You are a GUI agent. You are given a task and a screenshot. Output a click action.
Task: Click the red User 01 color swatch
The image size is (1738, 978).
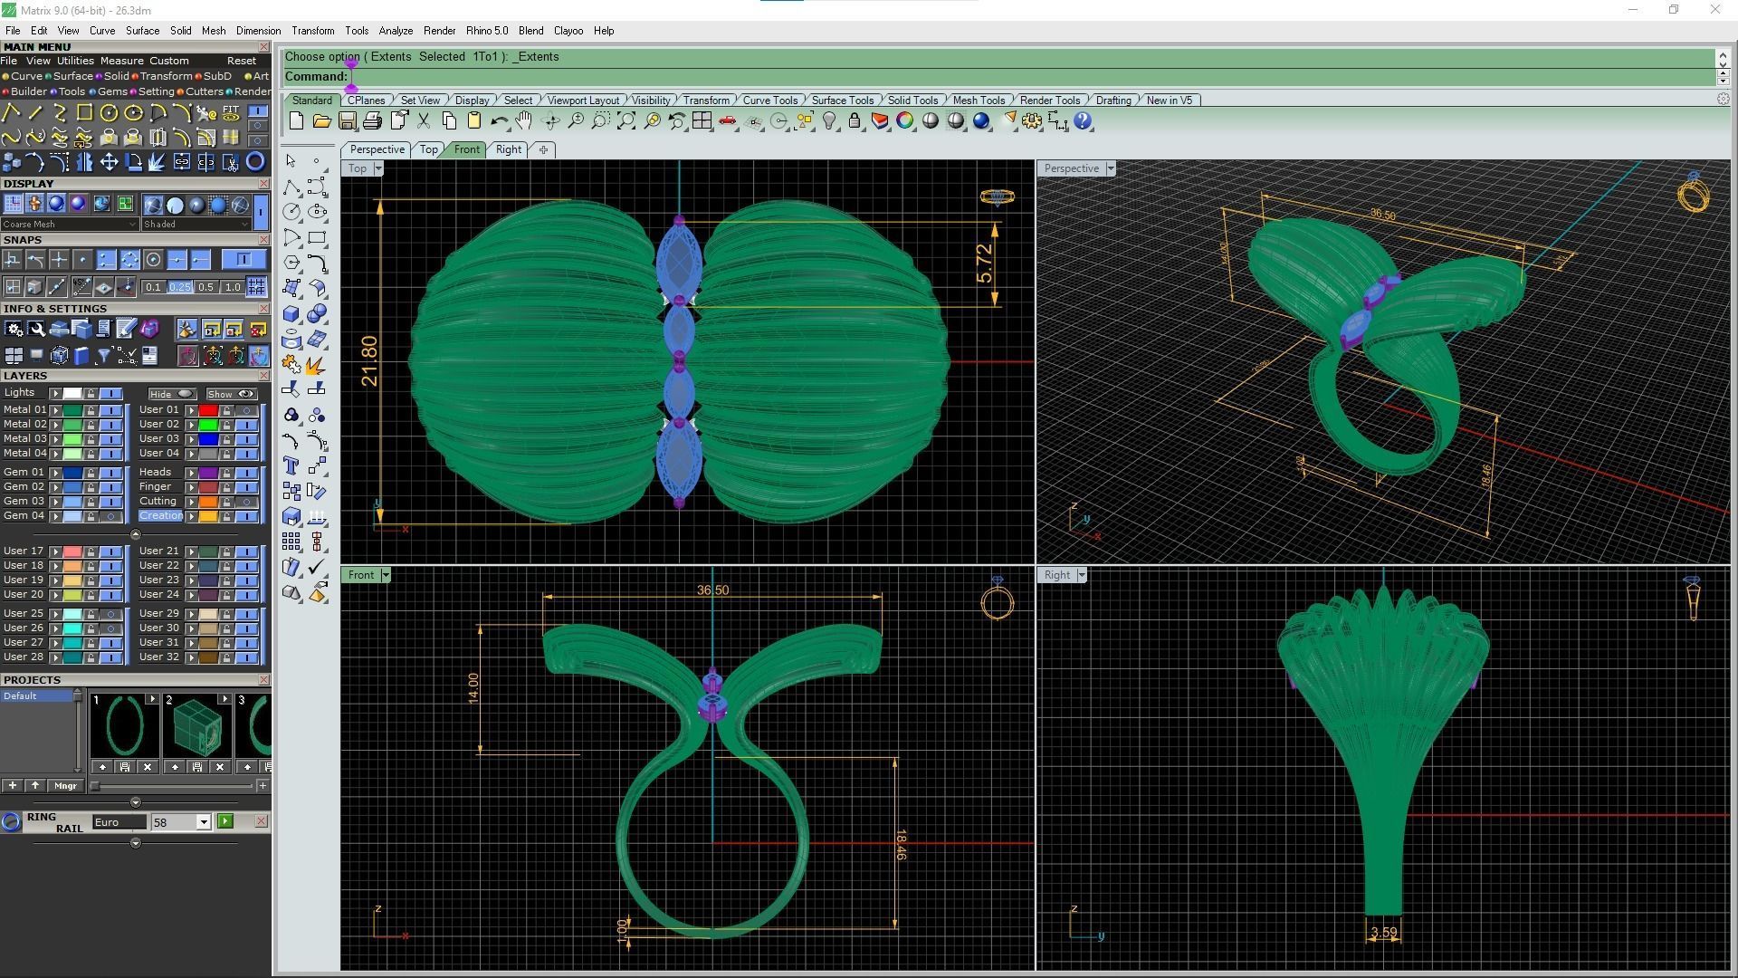(x=208, y=410)
